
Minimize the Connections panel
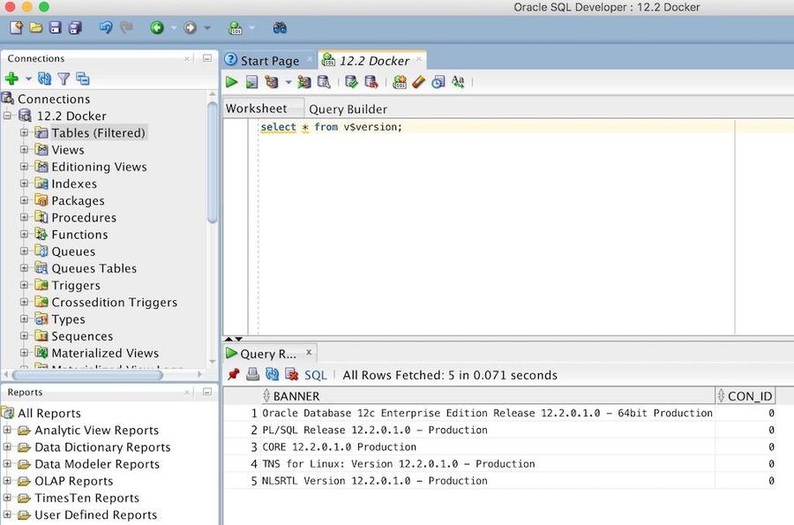pos(207,58)
